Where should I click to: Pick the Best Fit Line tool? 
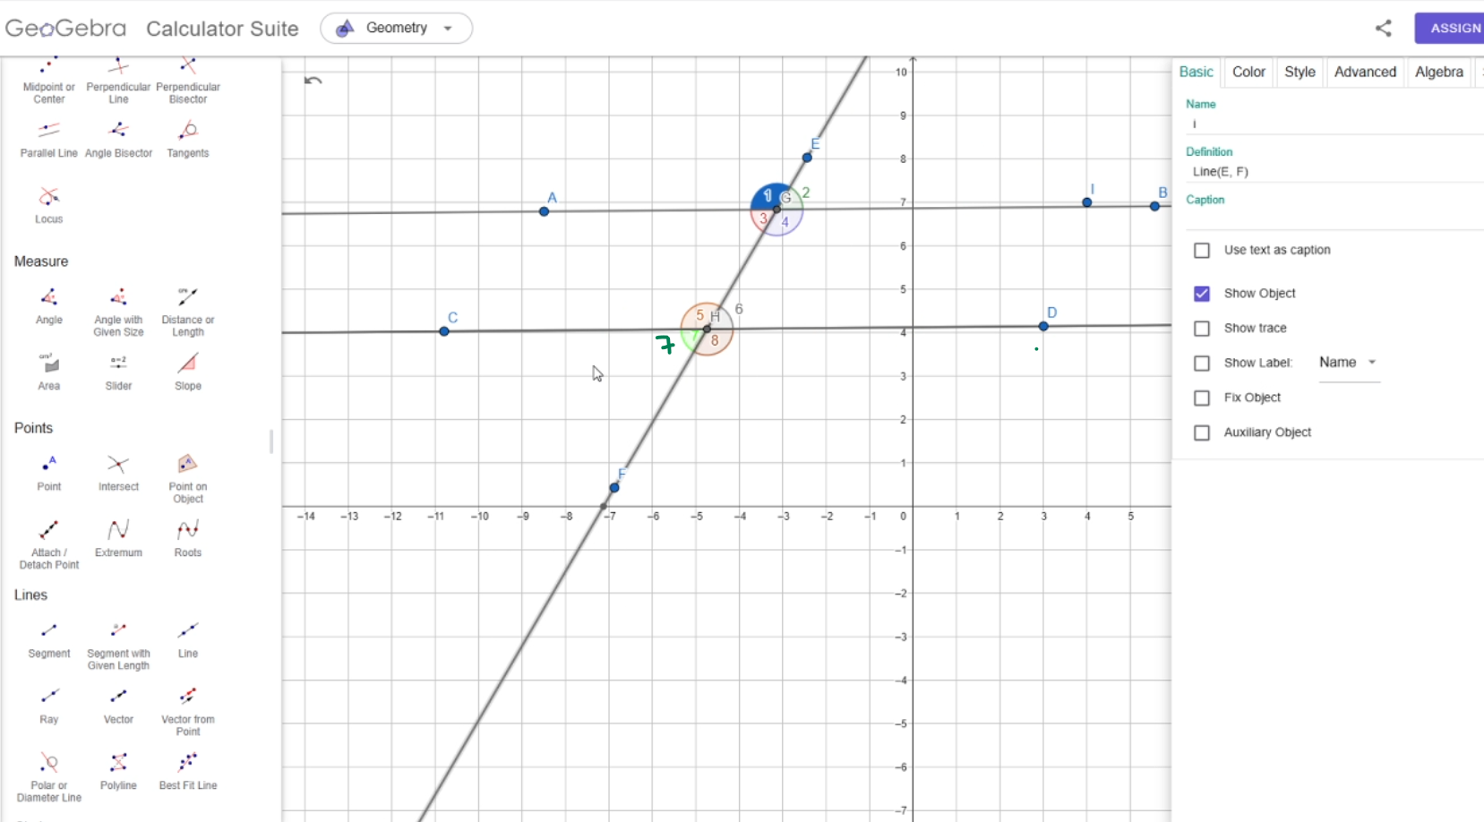point(188,772)
